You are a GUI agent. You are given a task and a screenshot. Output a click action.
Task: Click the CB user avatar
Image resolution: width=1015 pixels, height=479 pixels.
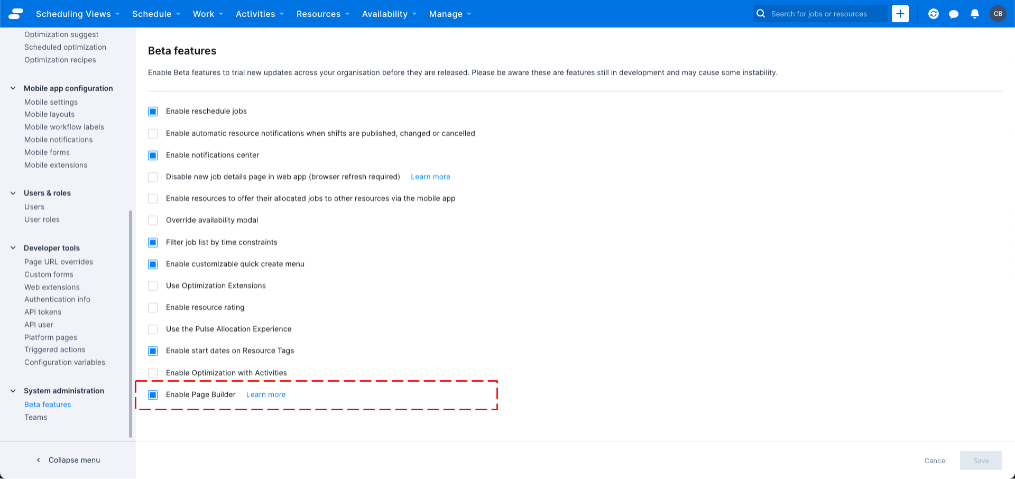pos(998,14)
